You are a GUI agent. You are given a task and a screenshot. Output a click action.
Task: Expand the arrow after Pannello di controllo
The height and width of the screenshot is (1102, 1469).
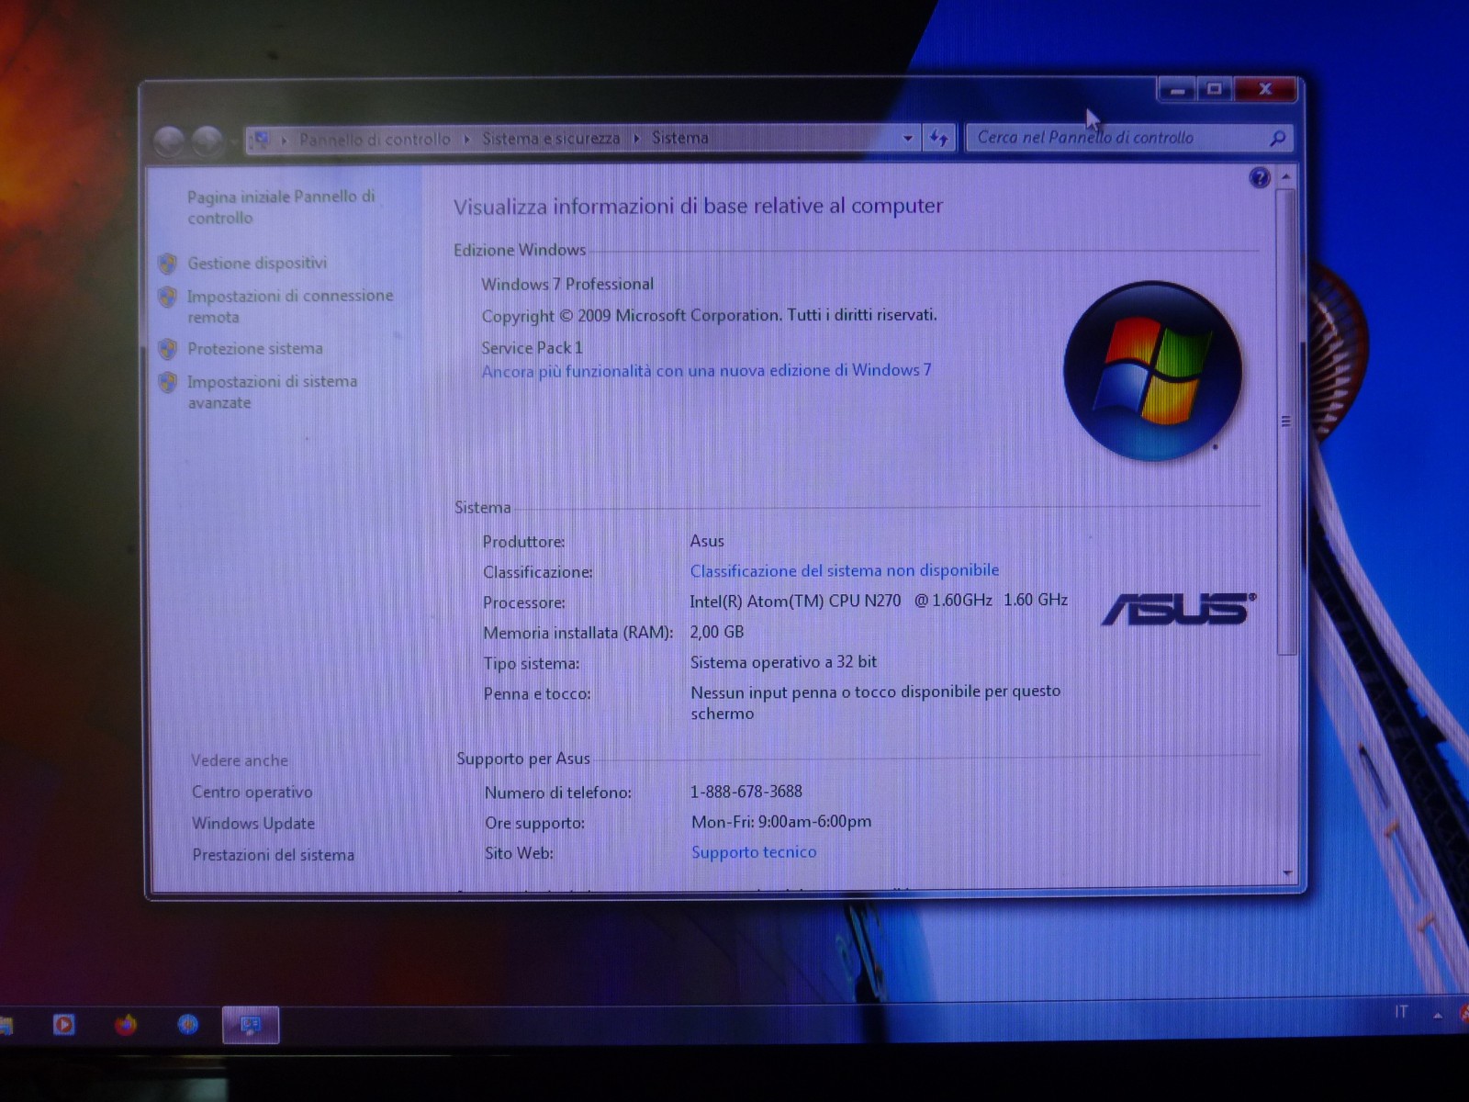click(466, 140)
